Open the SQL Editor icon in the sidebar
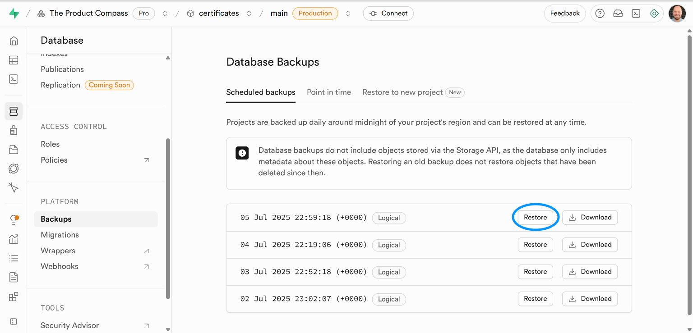The height and width of the screenshot is (333, 693). click(14, 79)
